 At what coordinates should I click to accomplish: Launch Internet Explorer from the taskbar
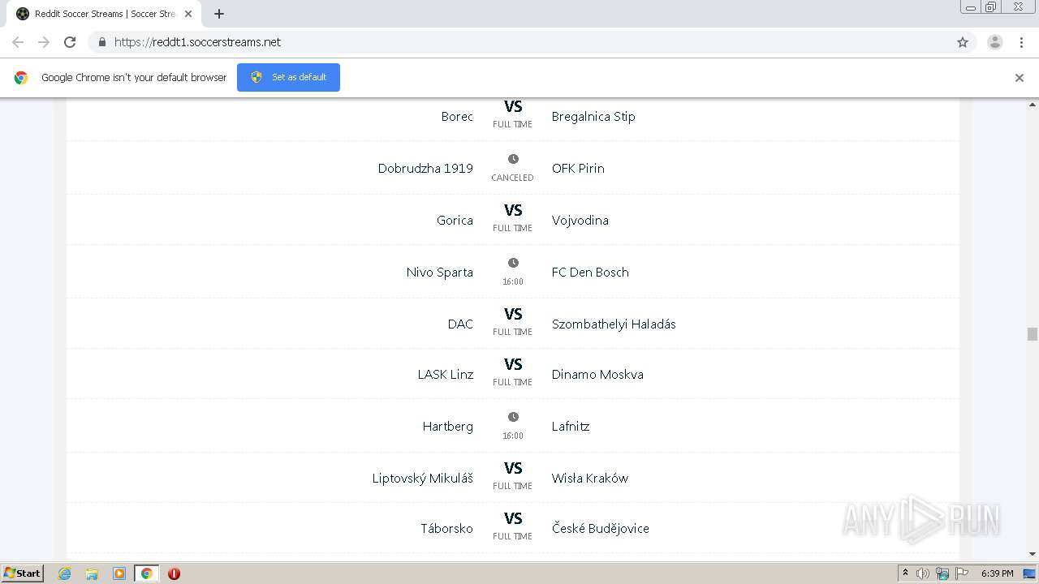tap(65, 573)
